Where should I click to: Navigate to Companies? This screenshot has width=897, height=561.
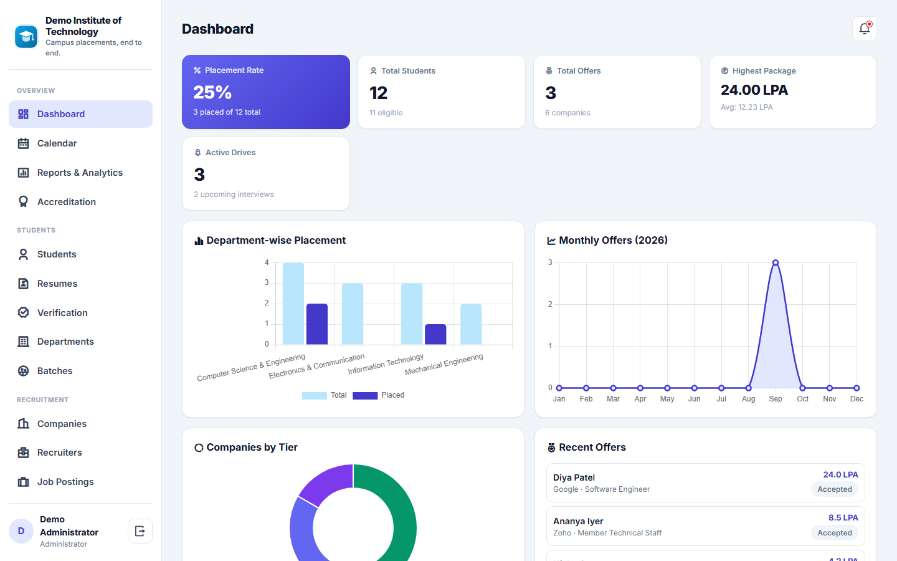click(x=80, y=423)
